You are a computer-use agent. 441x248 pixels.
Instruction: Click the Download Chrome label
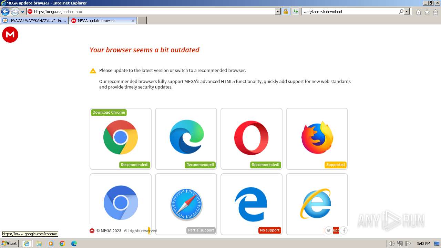(109, 112)
